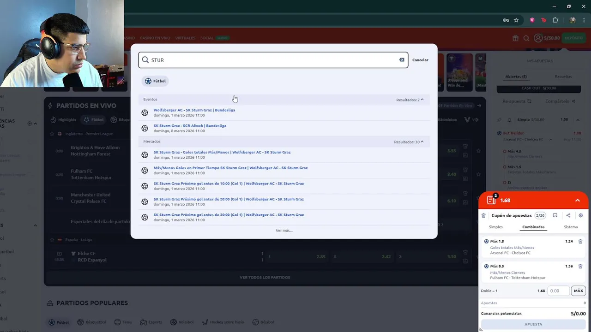Pin the Simple S/30.00 bet
Screen dimensions: 591x332
(499, 120)
